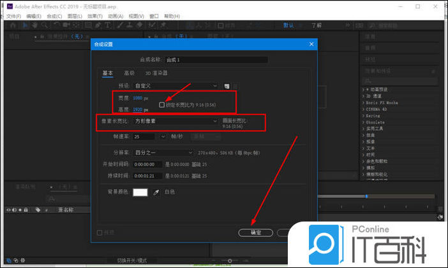The height and width of the screenshot is (268, 448).
Task: Select the Rectangle shape tool
Action: [x=89, y=25]
